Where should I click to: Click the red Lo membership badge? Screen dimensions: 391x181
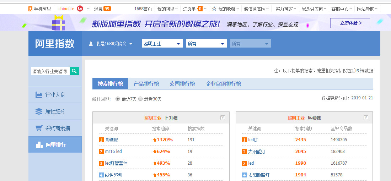(80, 9)
